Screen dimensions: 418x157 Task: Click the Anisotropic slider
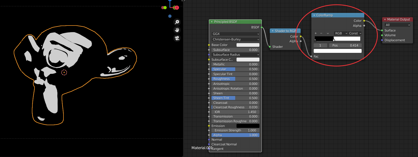coord(235,84)
